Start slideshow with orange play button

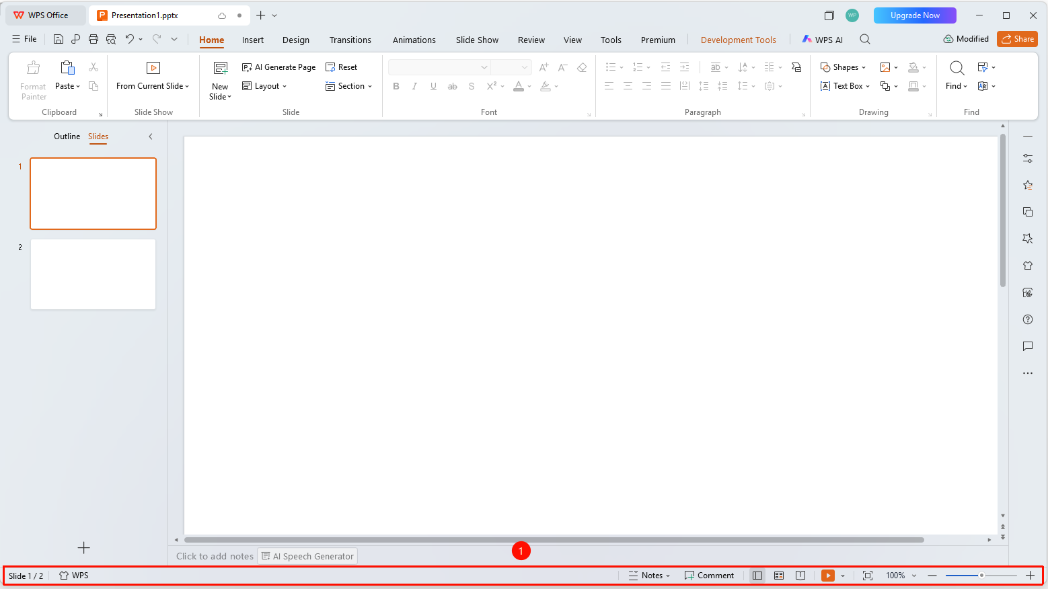pos(828,576)
